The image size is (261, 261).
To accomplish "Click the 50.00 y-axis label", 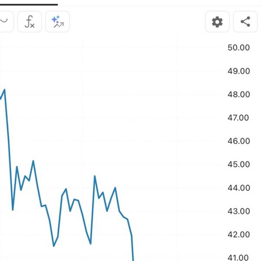I will pyautogui.click(x=239, y=47).
